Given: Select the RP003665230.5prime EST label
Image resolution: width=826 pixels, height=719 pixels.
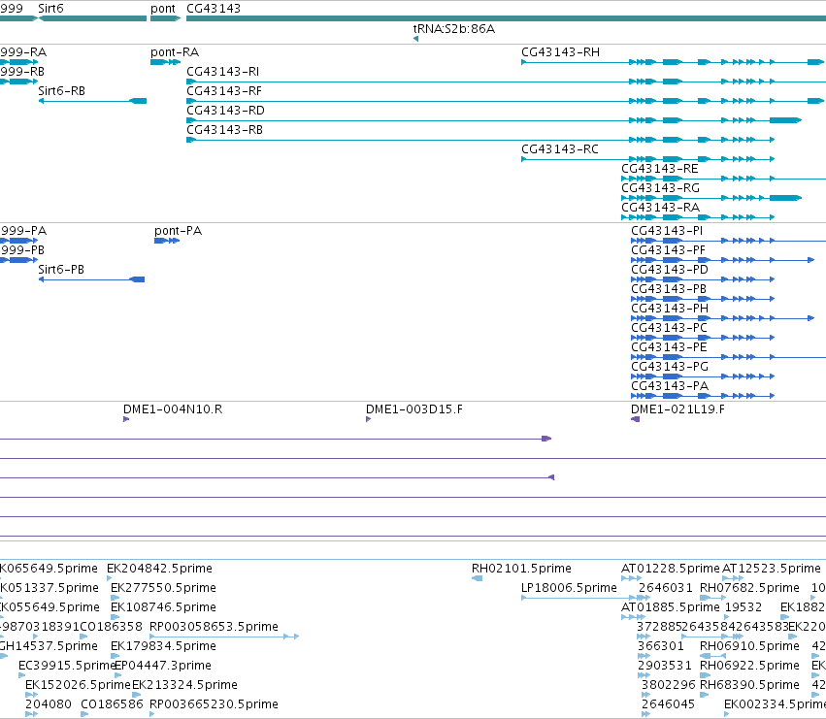Looking at the screenshot, I should (214, 704).
